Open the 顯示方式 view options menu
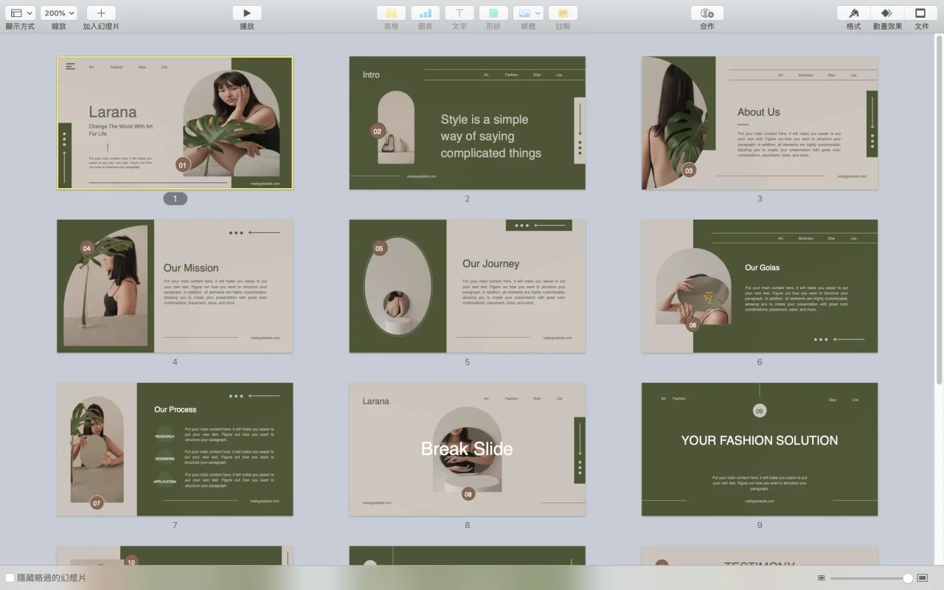 pyautogui.click(x=20, y=13)
